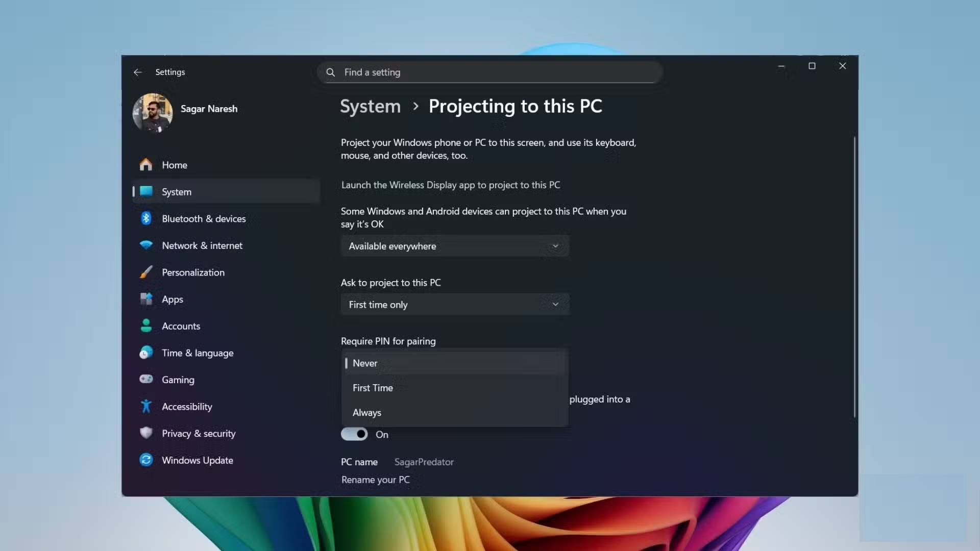Choose First Time in PIN pairing list
Viewport: 980px width, 551px height.
373,388
